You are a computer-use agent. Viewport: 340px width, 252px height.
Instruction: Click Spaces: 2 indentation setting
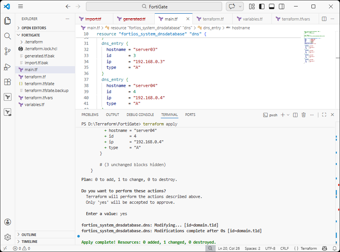point(253,248)
